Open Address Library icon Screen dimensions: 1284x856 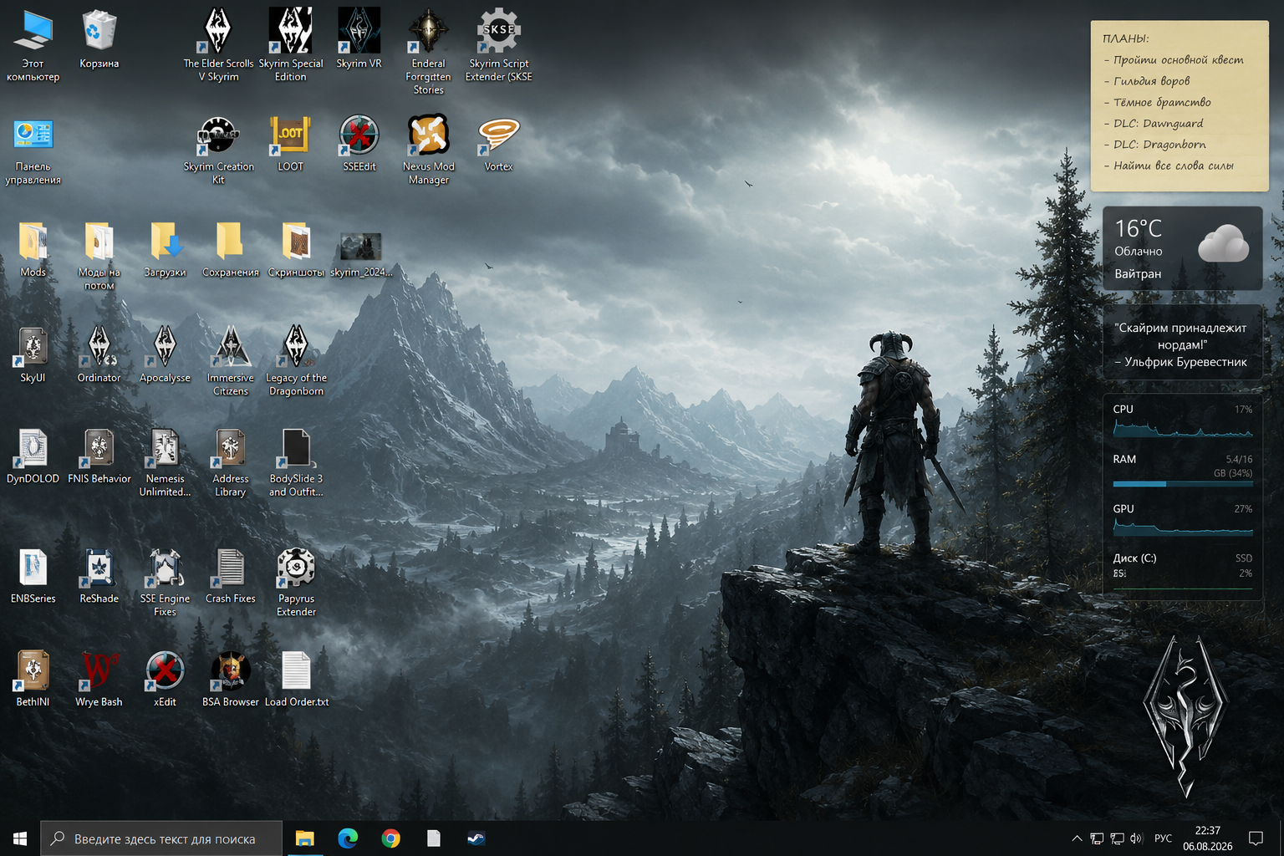[x=231, y=462]
